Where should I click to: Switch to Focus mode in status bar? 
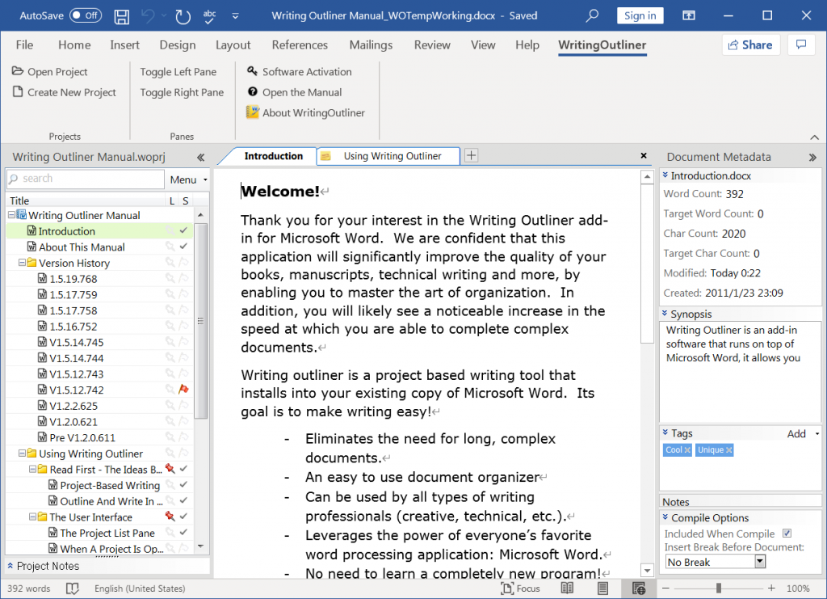tap(521, 588)
